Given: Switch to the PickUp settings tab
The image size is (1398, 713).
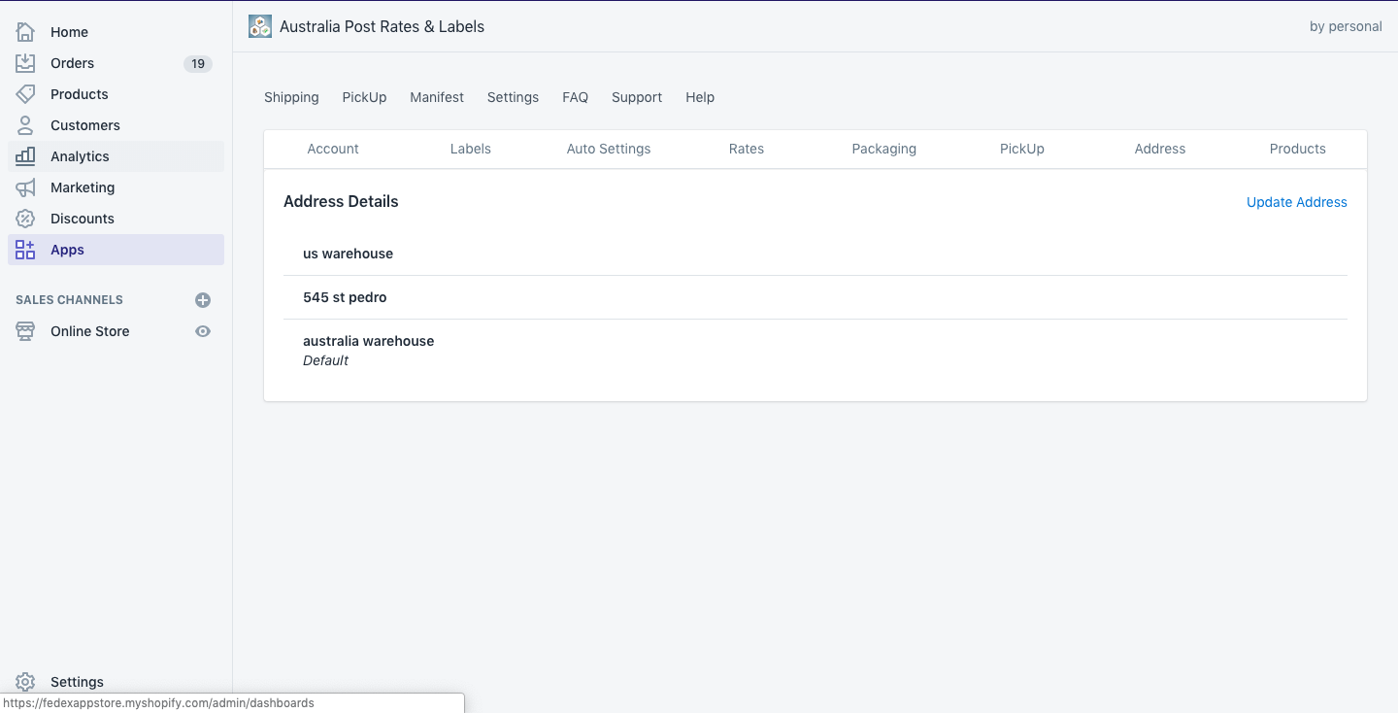Looking at the screenshot, I should point(1022,149).
